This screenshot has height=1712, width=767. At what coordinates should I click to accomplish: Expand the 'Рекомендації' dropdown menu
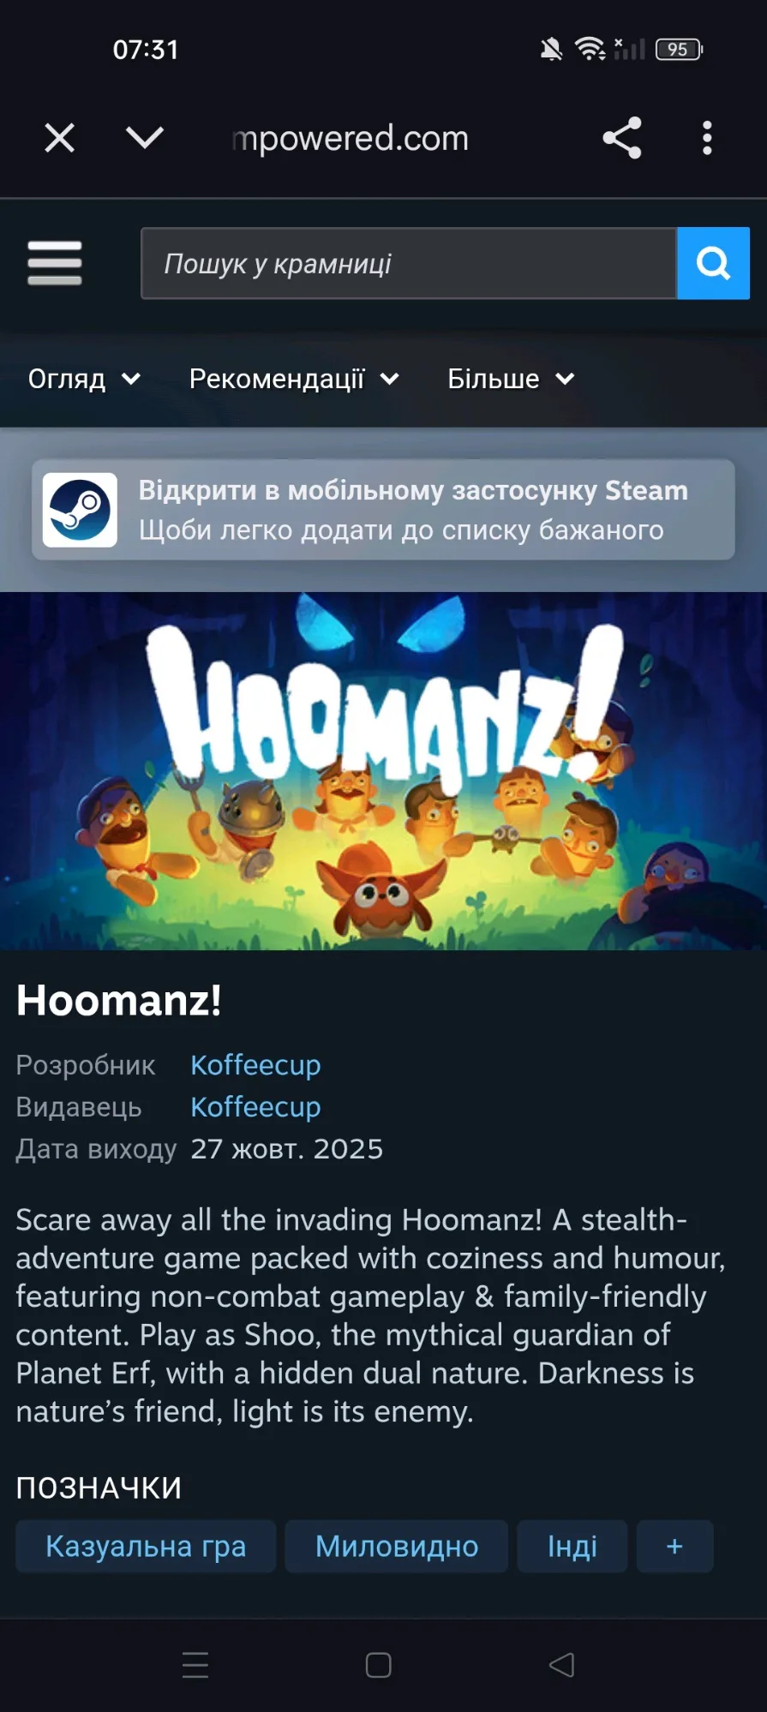point(294,379)
